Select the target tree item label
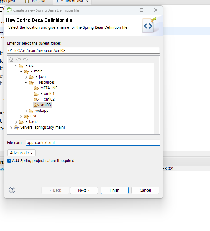210x231 pixels. click(34, 122)
